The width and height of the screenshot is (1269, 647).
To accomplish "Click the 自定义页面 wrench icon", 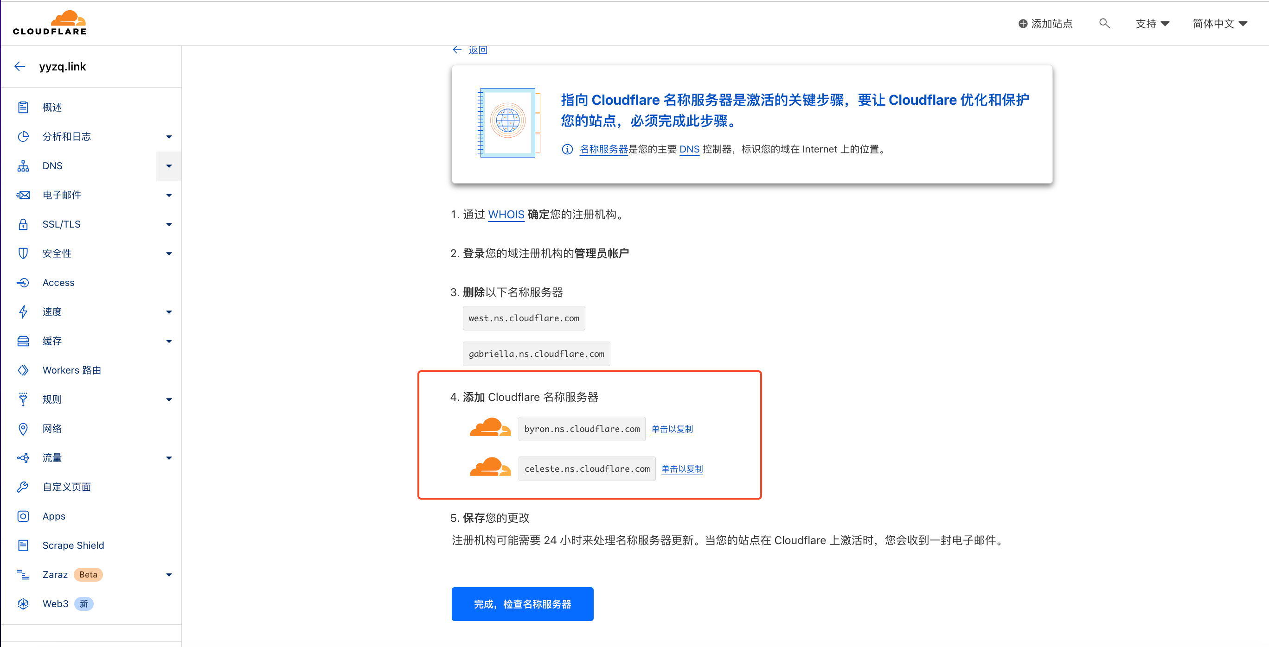I will [23, 487].
